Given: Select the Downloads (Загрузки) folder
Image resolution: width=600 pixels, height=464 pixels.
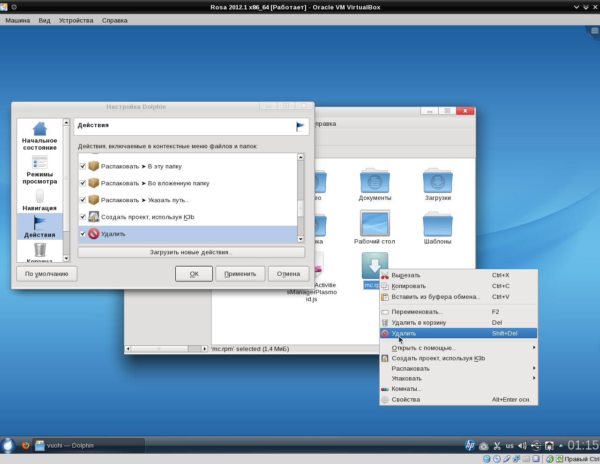Looking at the screenshot, I should coord(437,181).
